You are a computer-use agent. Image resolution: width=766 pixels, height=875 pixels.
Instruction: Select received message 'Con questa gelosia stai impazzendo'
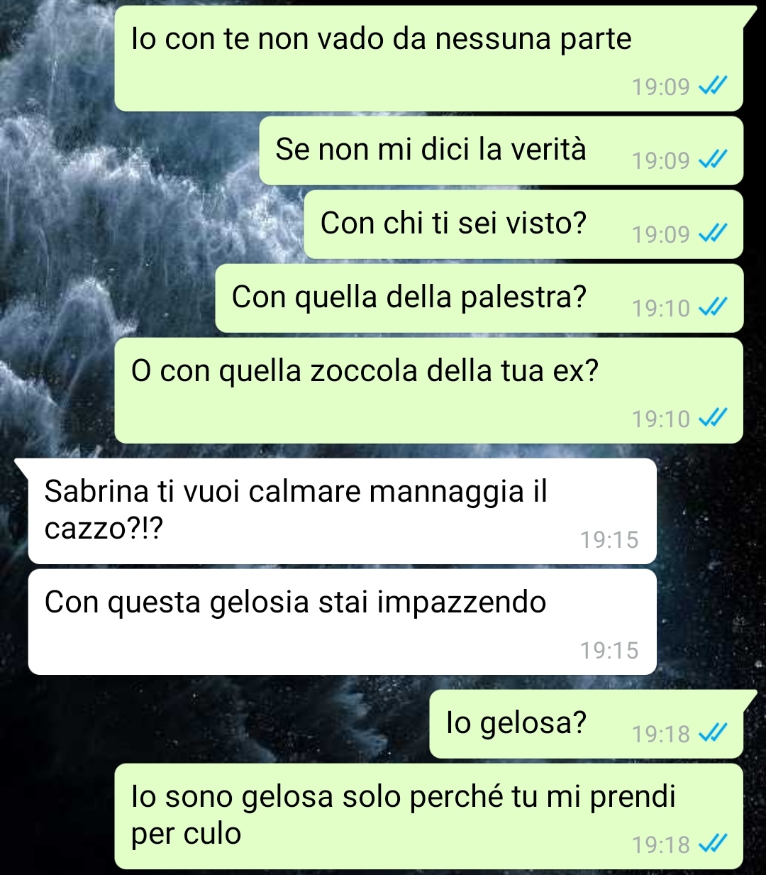(x=342, y=622)
